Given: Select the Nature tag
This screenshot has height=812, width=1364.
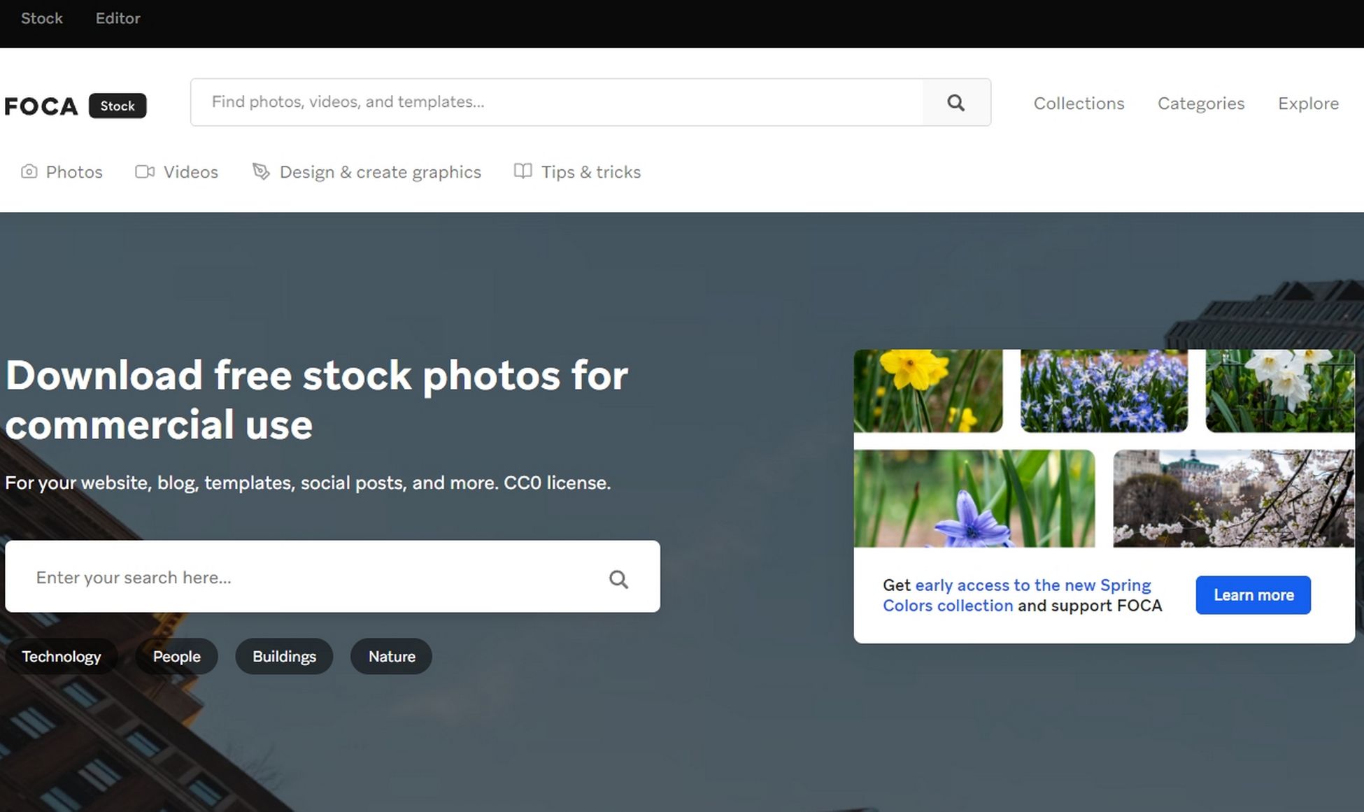Looking at the screenshot, I should click(x=392, y=656).
